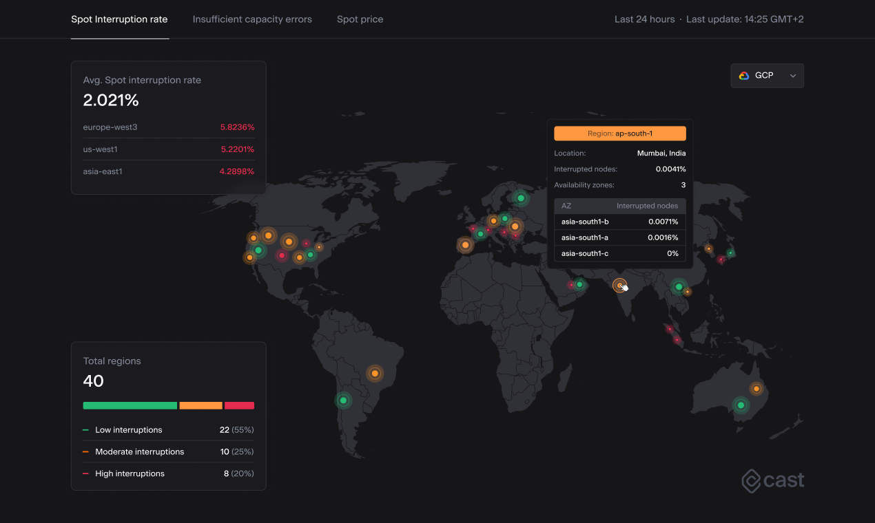Click the Moderate interruptions legend row
The width and height of the screenshot is (875, 523).
[x=169, y=452]
